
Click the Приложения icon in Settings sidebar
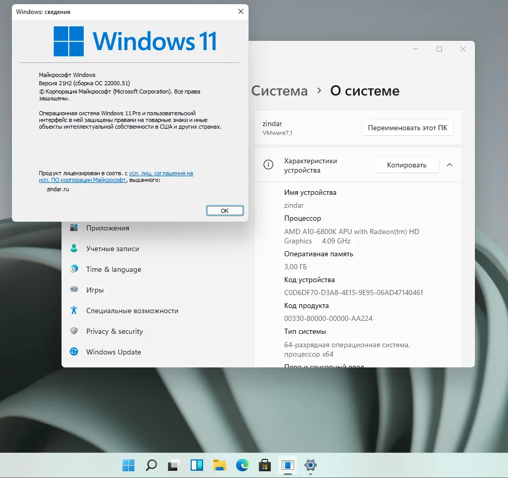pos(74,227)
